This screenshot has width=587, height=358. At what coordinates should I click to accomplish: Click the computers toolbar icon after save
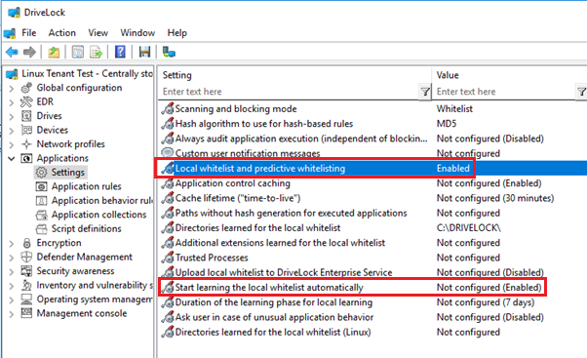[169, 52]
